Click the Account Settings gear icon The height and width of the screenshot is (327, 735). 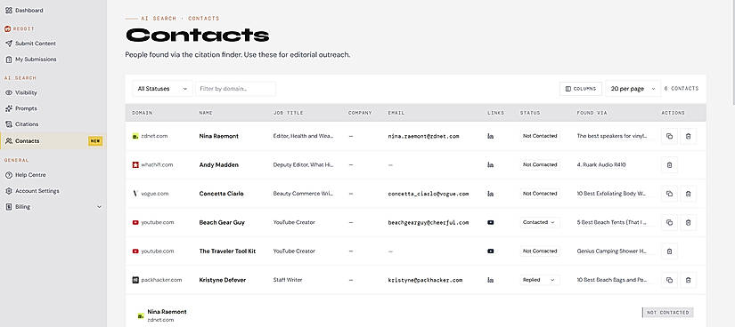pyautogui.click(x=8, y=191)
